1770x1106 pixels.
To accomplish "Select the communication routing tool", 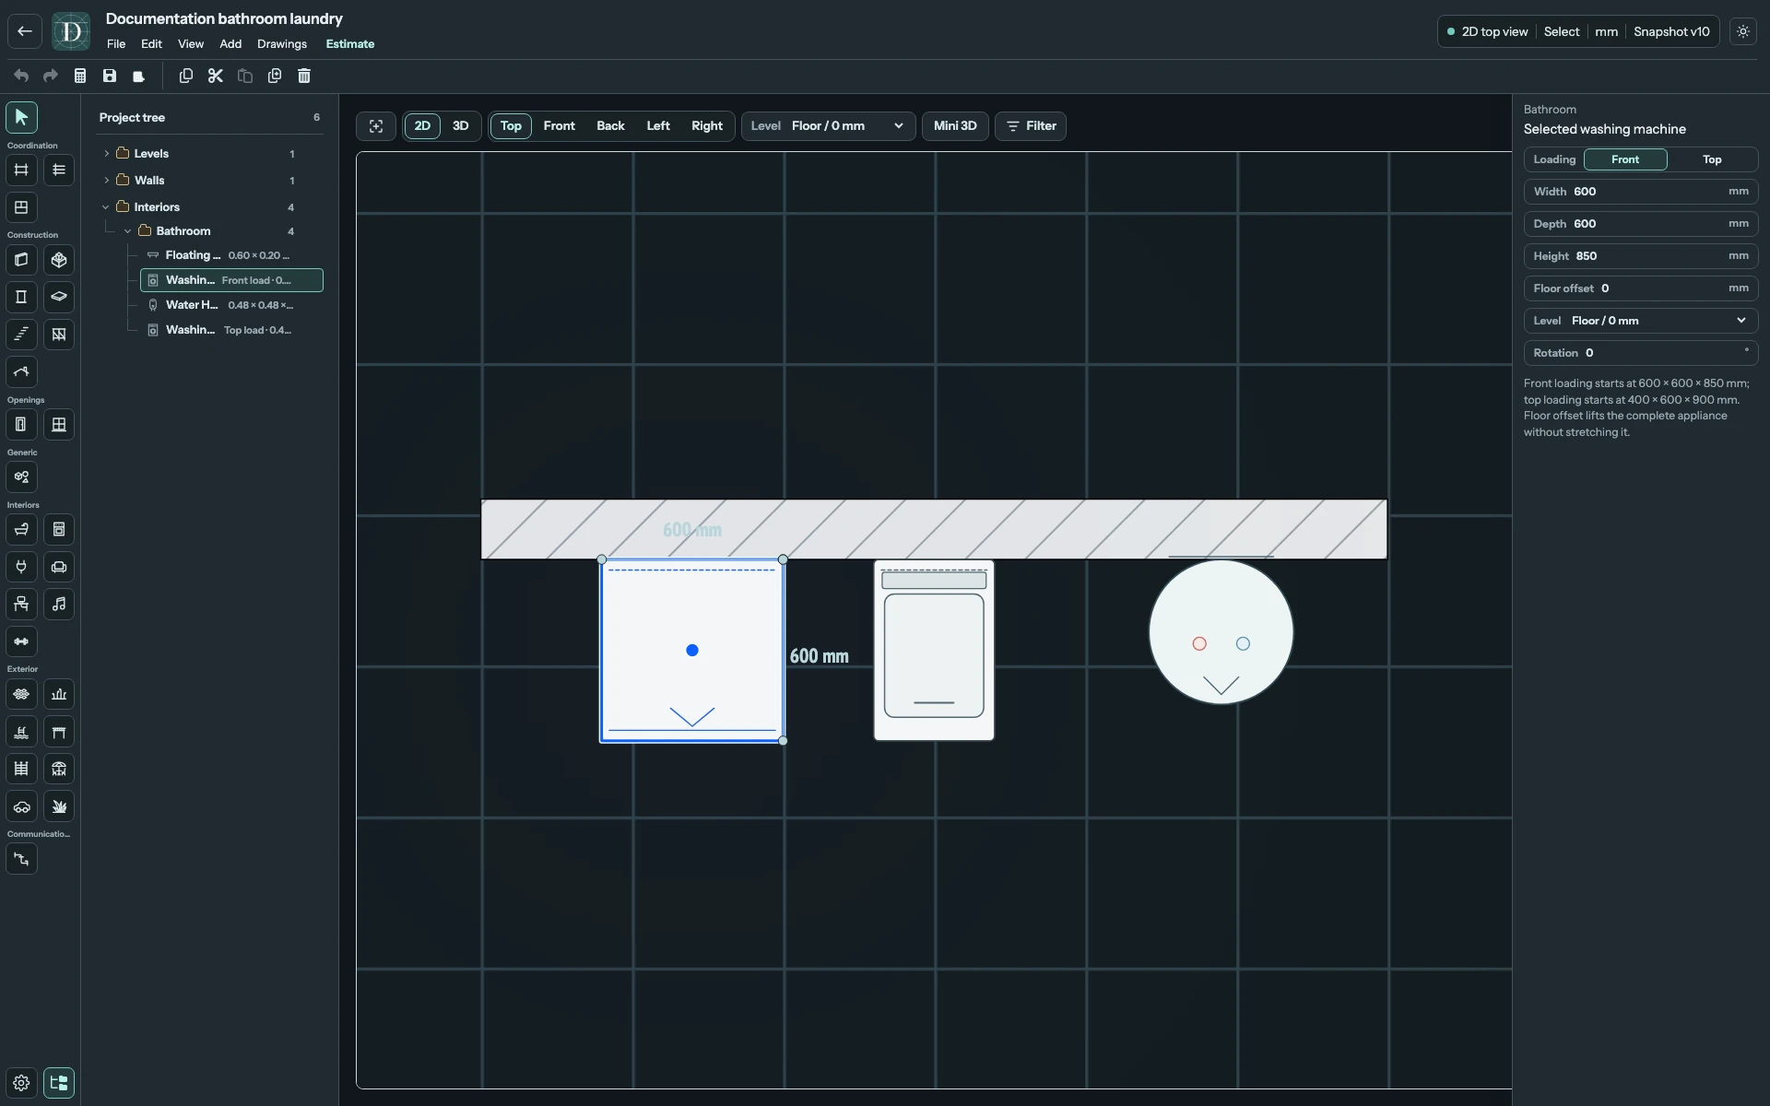I will (x=21, y=859).
